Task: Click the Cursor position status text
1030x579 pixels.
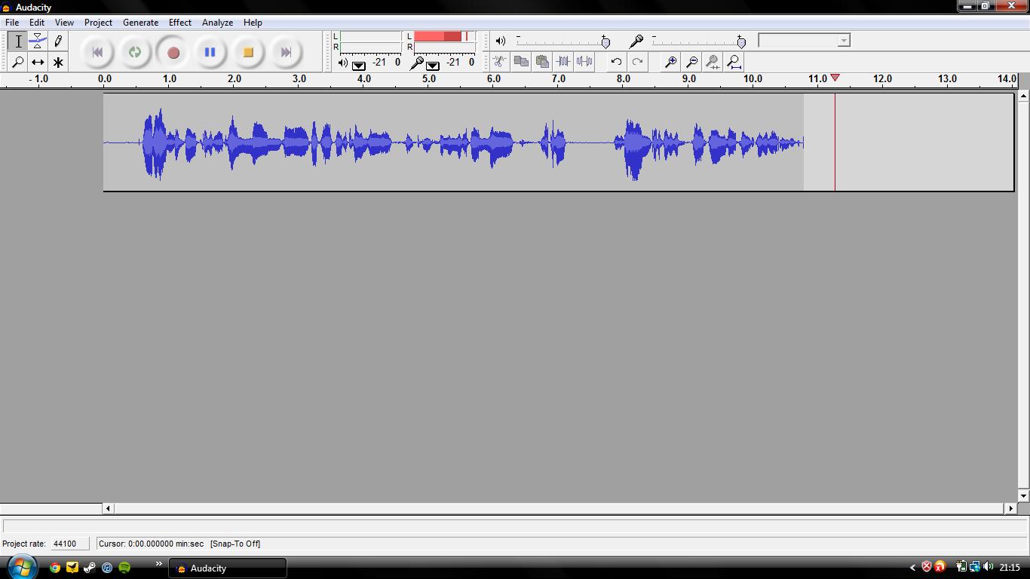Action: pyautogui.click(x=152, y=544)
